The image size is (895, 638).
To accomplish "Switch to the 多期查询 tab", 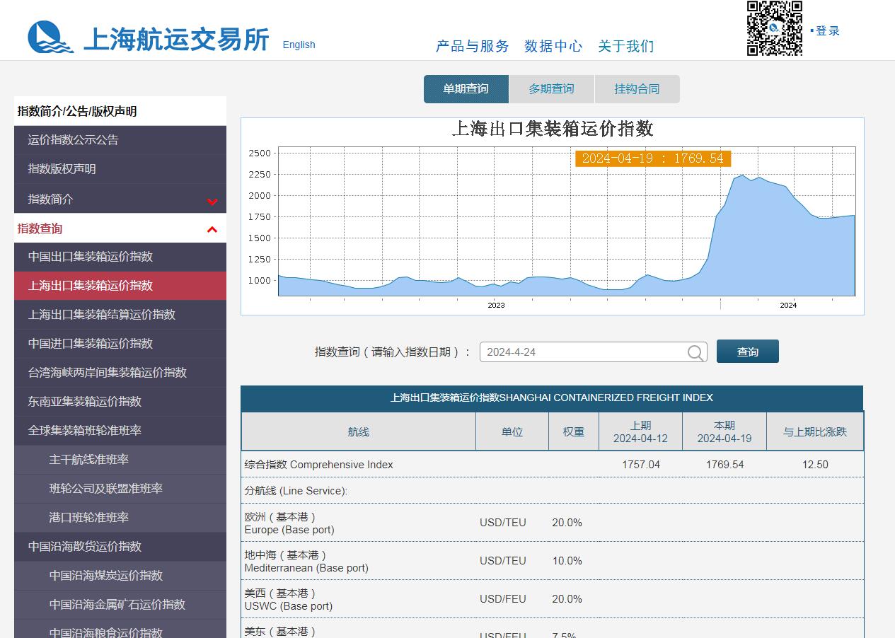I will (x=551, y=88).
